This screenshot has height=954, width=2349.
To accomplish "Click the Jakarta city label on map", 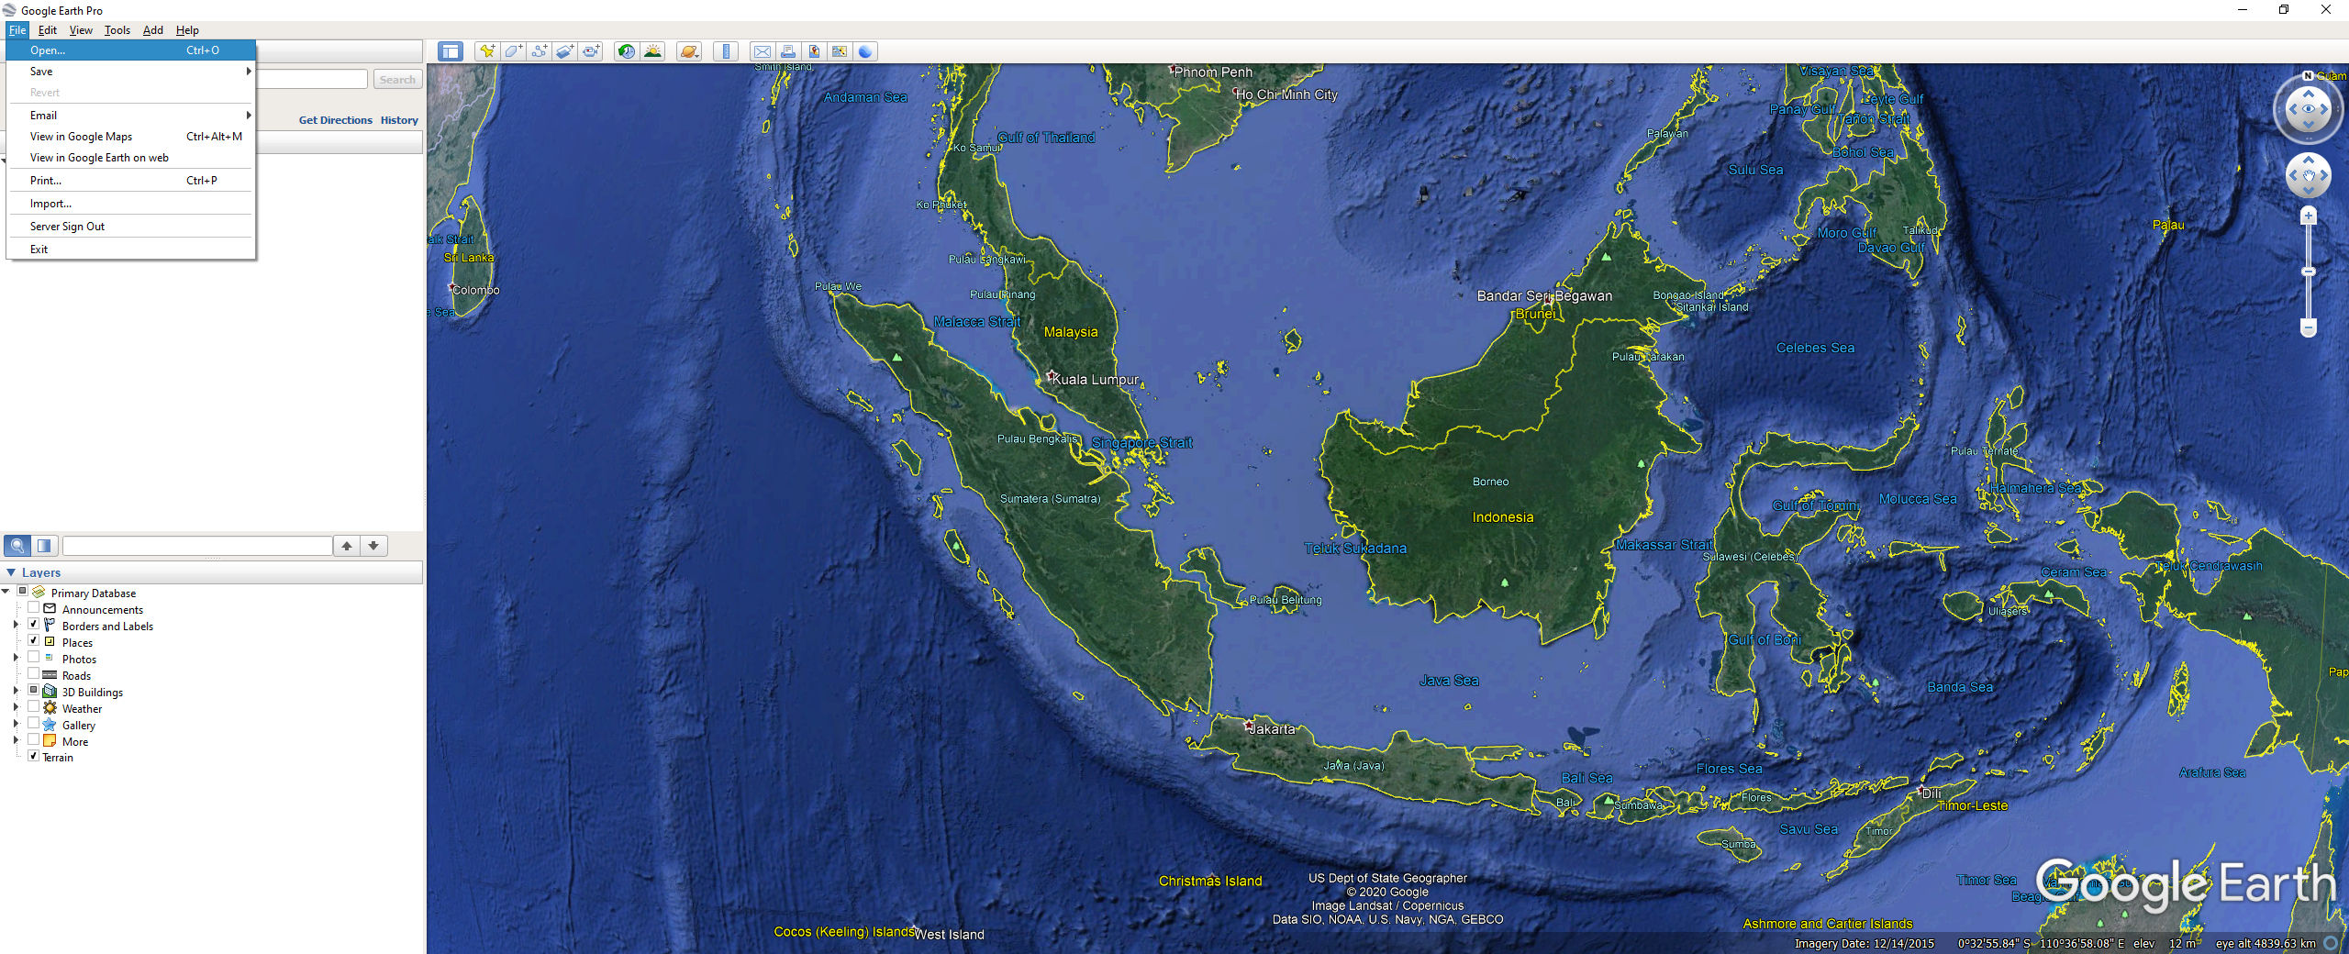I will (x=1272, y=729).
